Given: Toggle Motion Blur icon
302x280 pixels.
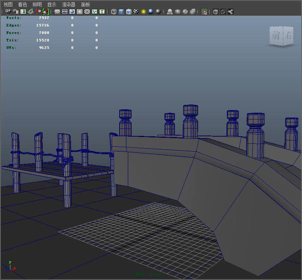Looking at the screenshot, I should (x=178, y=12).
